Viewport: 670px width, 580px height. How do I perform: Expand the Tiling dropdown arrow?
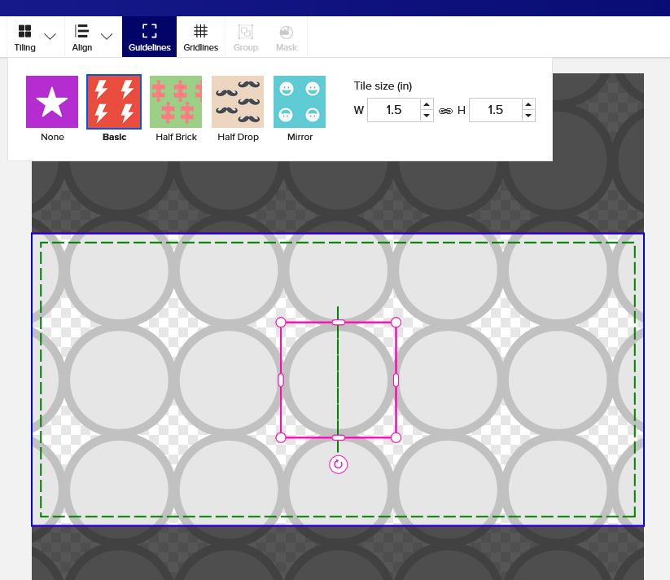click(50, 37)
